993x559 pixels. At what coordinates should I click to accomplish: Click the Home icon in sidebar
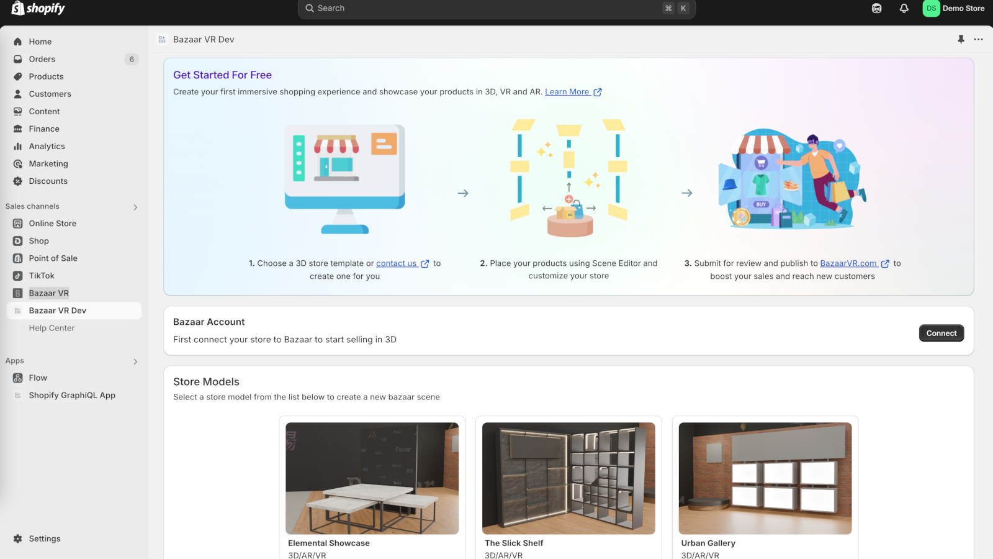pos(18,42)
